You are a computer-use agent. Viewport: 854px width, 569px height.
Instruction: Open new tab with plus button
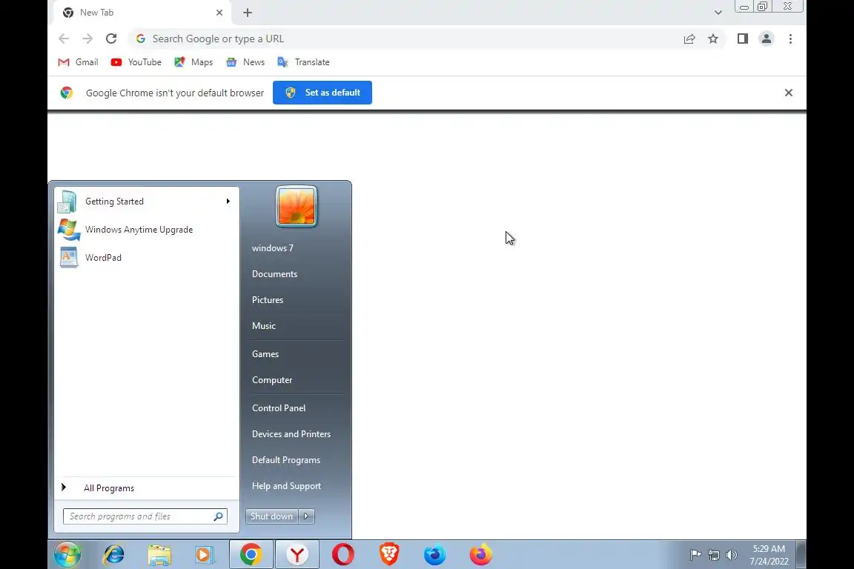click(x=248, y=13)
